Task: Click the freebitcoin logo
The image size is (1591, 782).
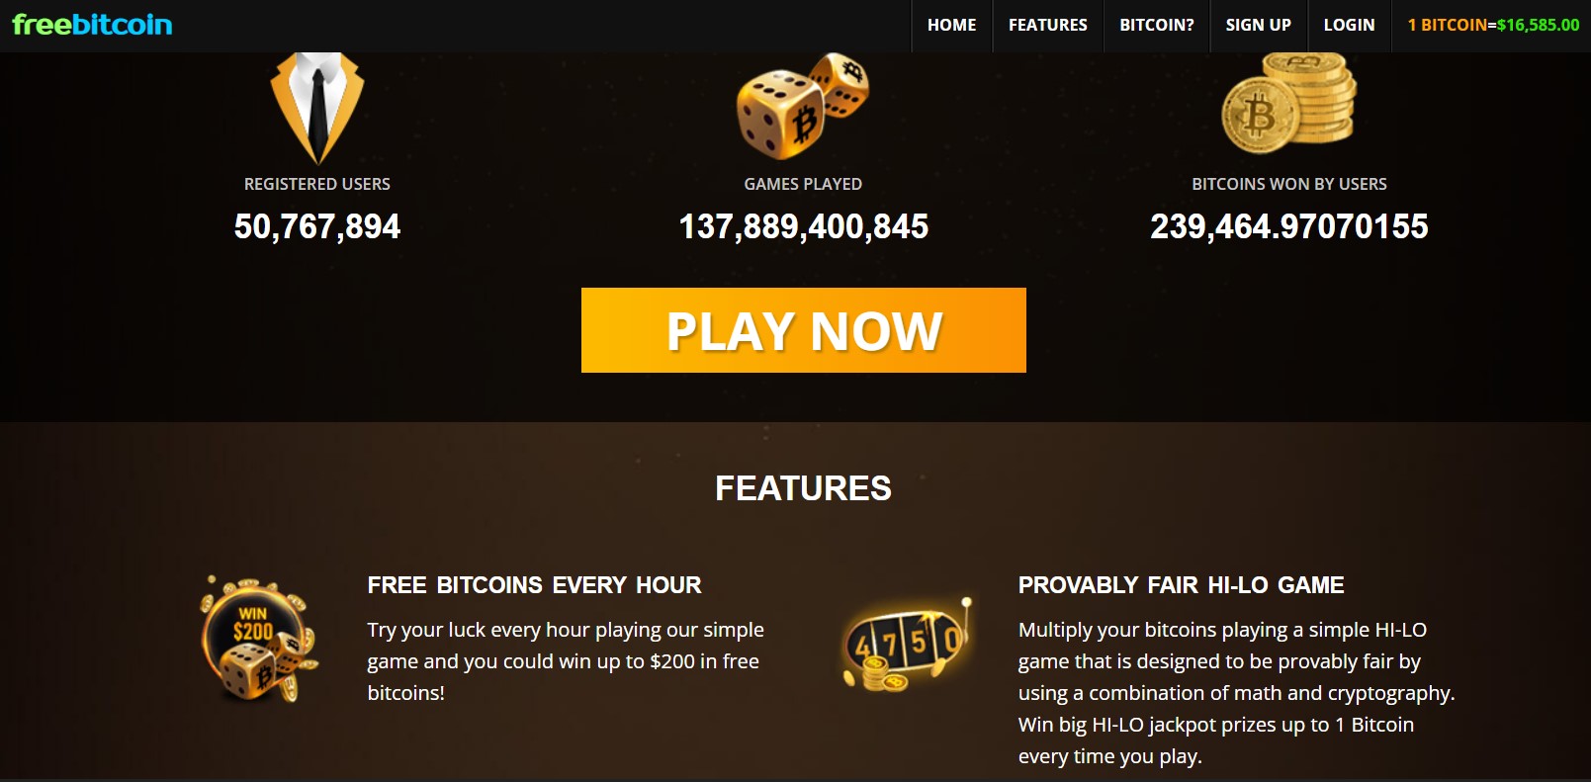Action: click(x=92, y=24)
